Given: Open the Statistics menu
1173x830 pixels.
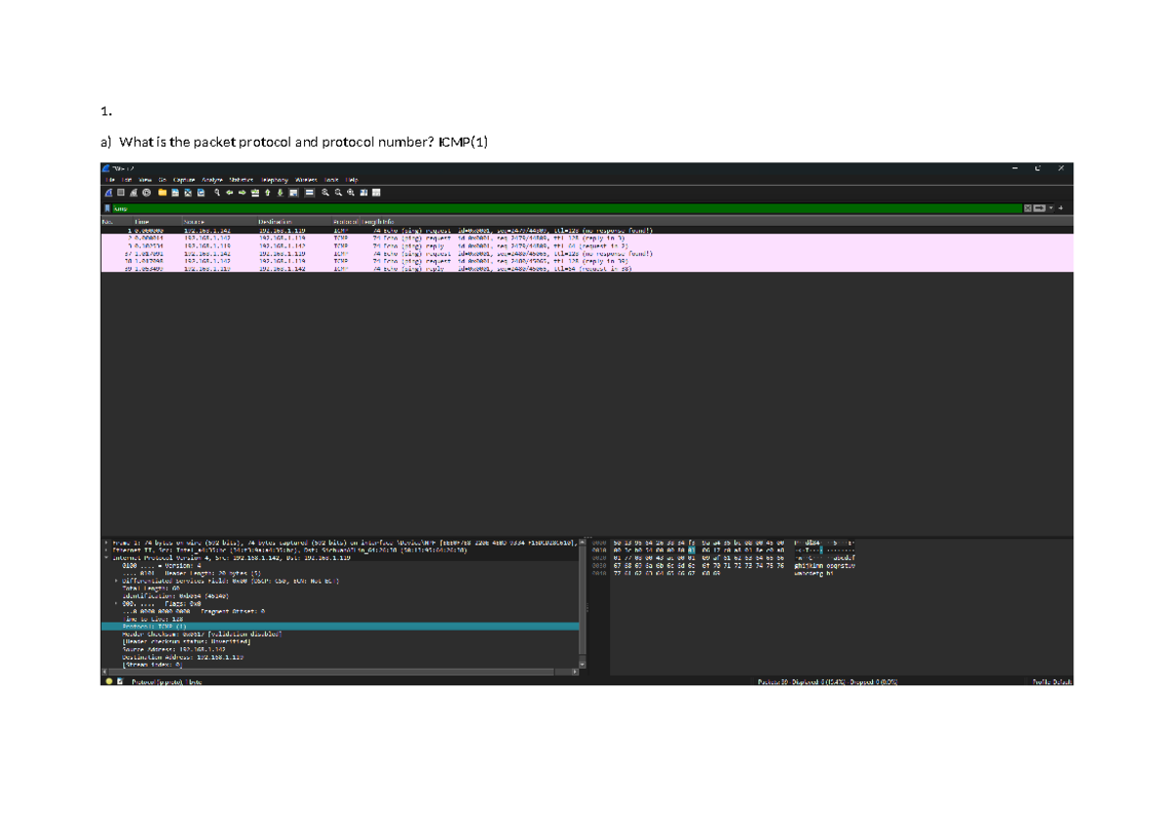Looking at the screenshot, I should coord(241,180).
